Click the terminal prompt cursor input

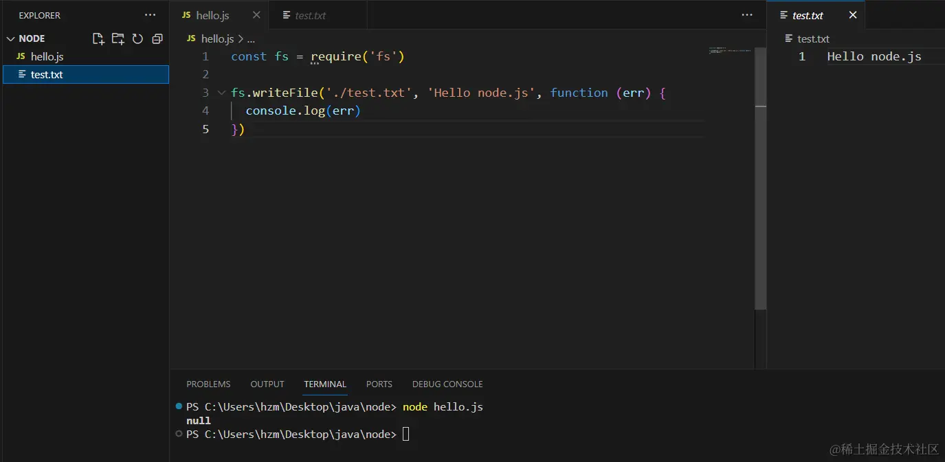tap(405, 434)
